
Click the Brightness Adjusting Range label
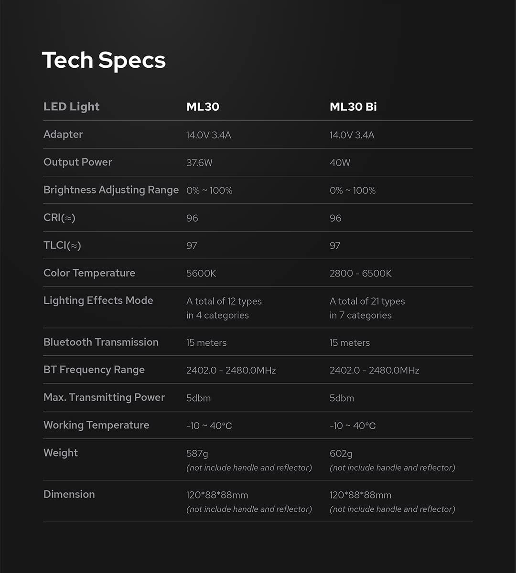point(111,190)
